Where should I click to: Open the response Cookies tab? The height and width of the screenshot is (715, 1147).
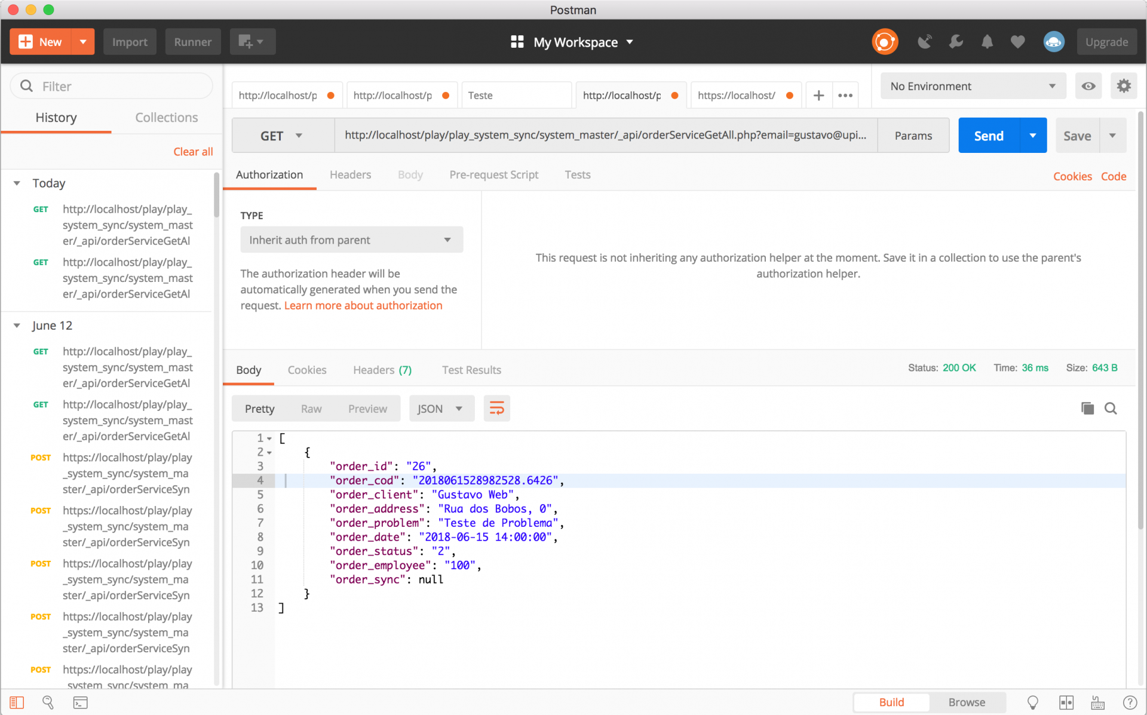(307, 370)
